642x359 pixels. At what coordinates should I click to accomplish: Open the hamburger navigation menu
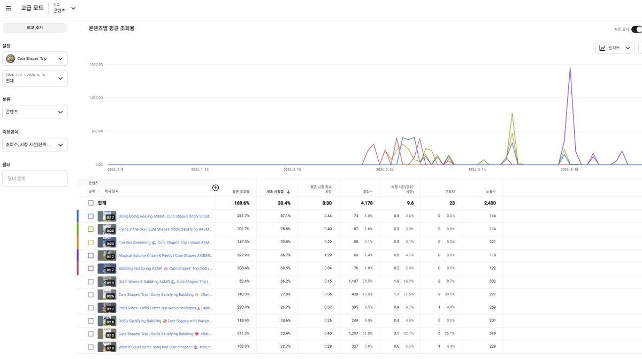click(8, 8)
